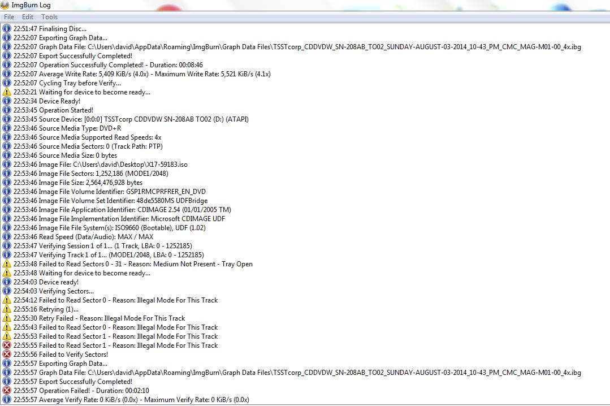Select 'Verifying Session 1 of 1...' line
This screenshot has width=610, height=406.
pyautogui.click(x=103, y=245)
